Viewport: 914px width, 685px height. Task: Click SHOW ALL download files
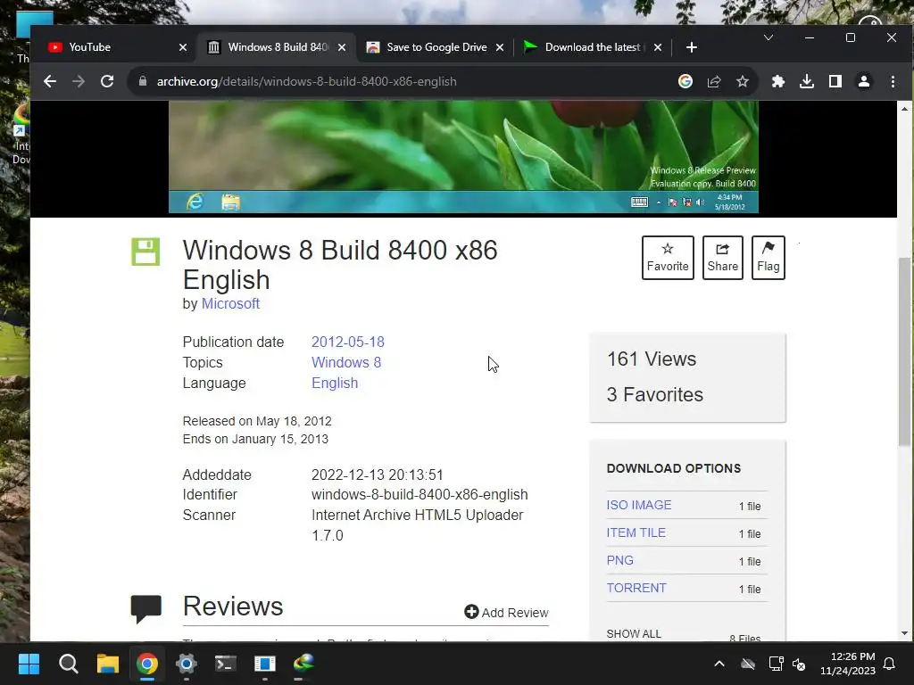[x=634, y=634]
